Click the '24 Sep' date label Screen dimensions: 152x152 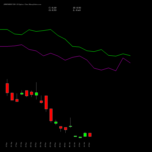pos(41,145)
